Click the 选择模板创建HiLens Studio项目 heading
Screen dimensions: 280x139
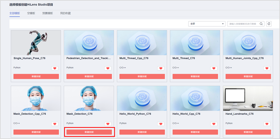pos(31,5)
